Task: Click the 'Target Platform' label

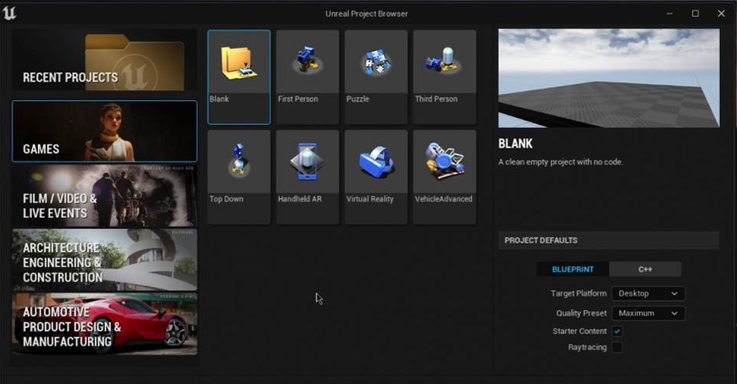Action: 579,293
